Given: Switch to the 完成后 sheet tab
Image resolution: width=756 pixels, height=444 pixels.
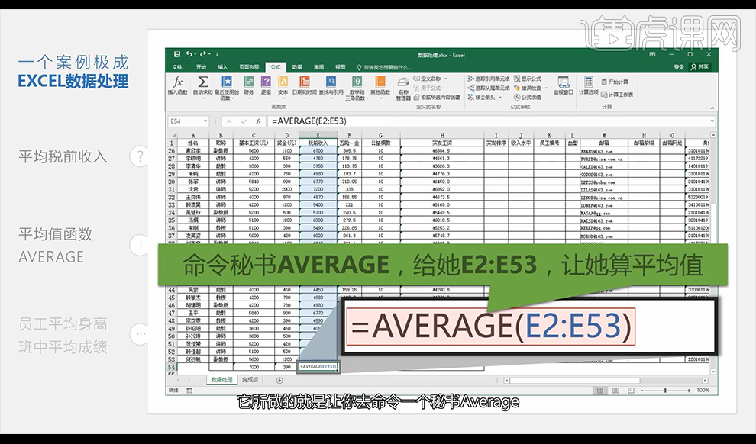Looking at the screenshot, I should tap(249, 379).
